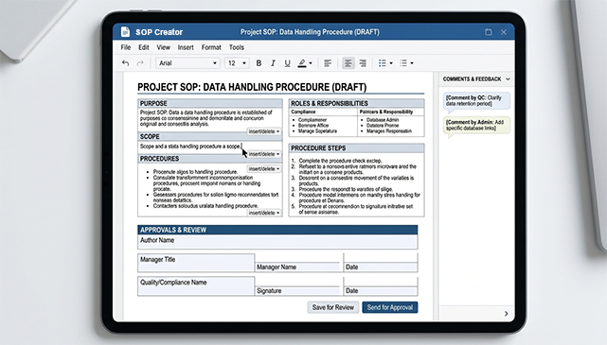
Task: Insert a bulleted list
Action: [x=382, y=63]
